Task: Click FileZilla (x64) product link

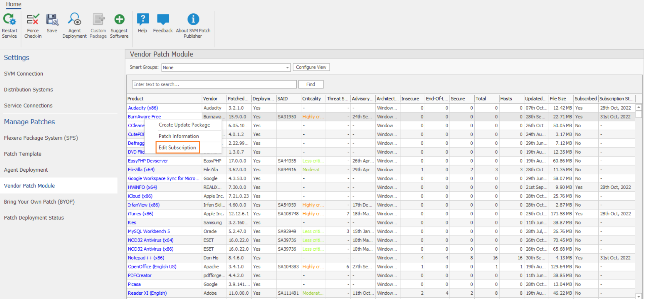Action: coord(141,170)
